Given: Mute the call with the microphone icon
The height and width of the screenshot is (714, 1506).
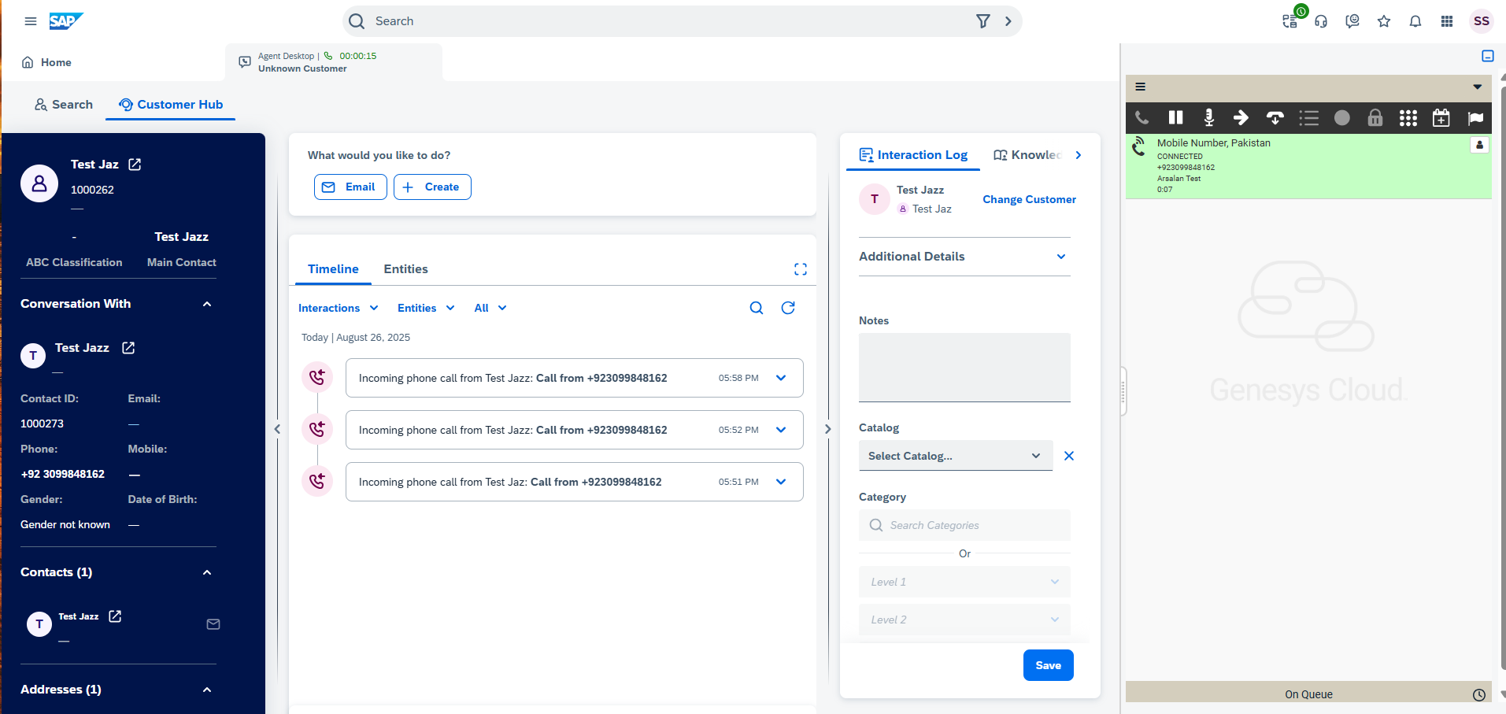Looking at the screenshot, I should click(1208, 117).
